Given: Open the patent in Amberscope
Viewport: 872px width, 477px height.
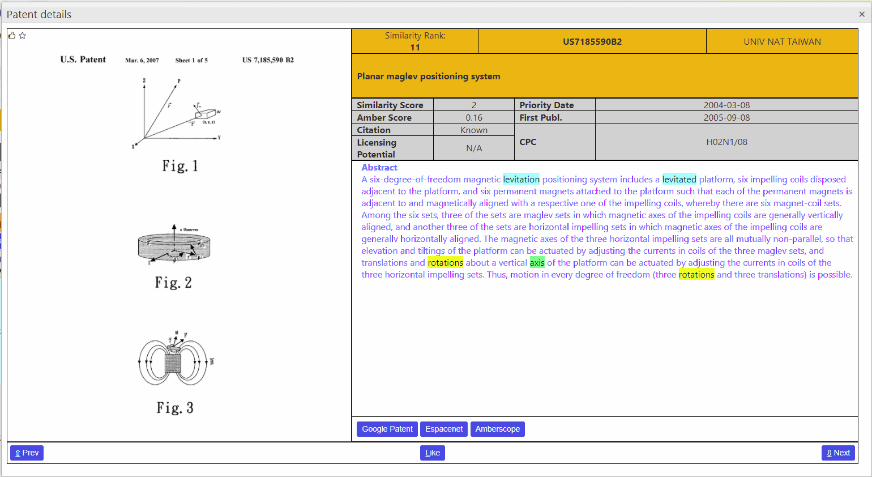Looking at the screenshot, I should coord(498,429).
